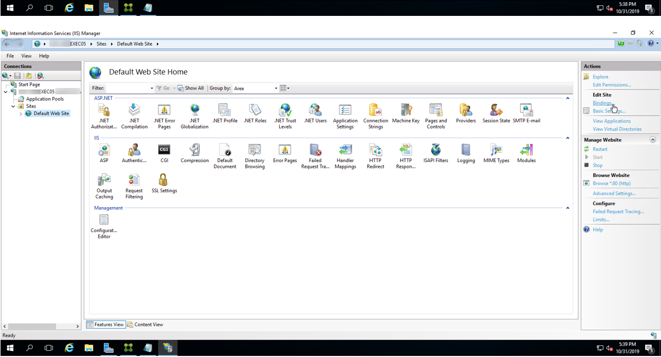Image resolution: width=661 pixels, height=357 pixels.
Task: Click Show All in filter bar
Action: coord(190,88)
